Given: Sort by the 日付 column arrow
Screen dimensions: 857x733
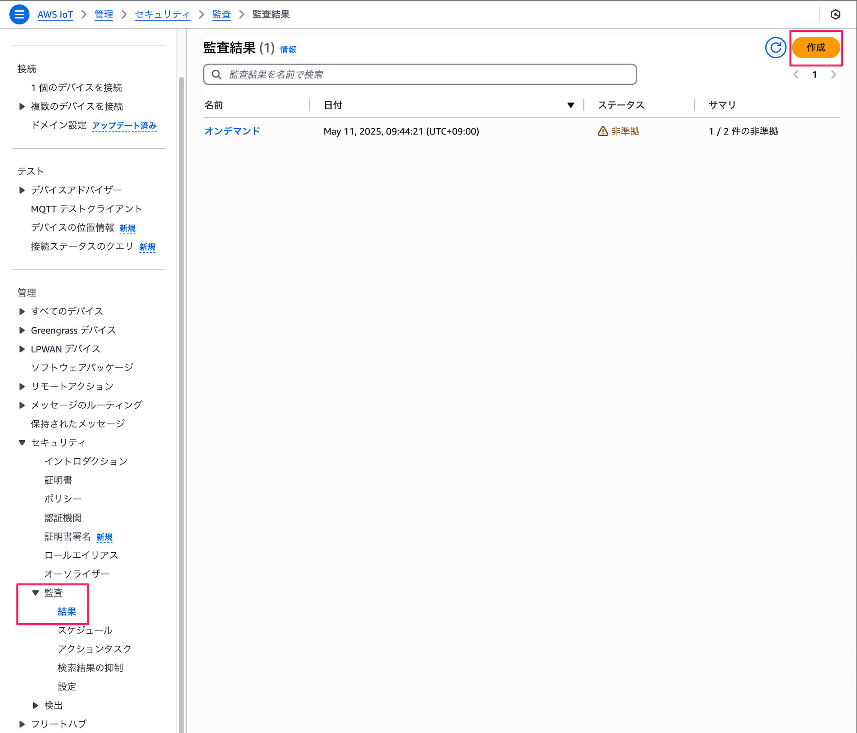Looking at the screenshot, I should tap(570, 105).
